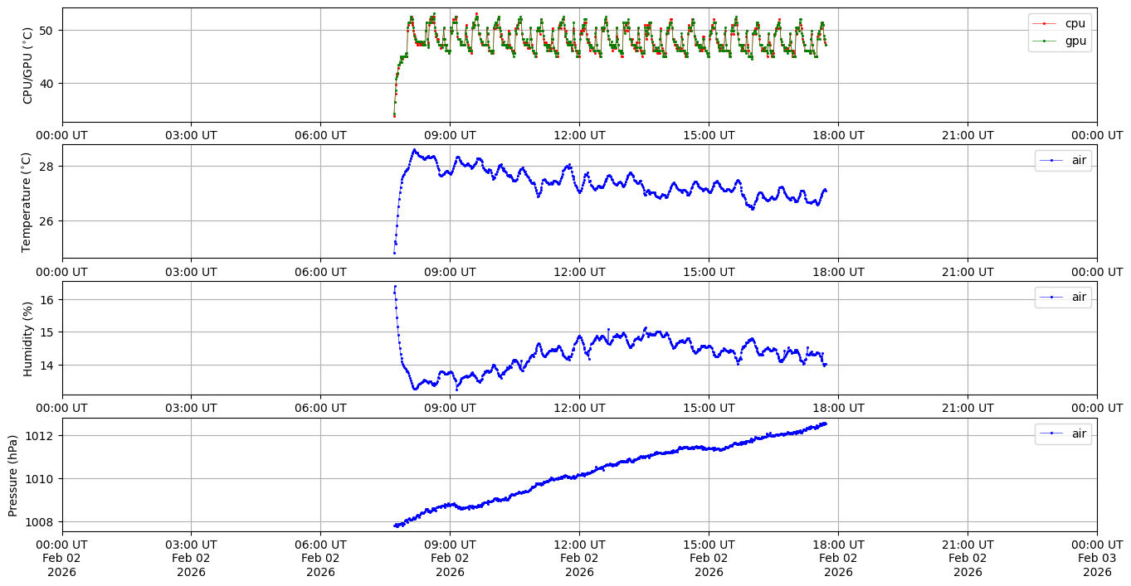This screenshot has width=1131, height=586.
Task: Click the 18:00 UT Feb 02 2026 bottom tick label
Action: pos(838,558)
